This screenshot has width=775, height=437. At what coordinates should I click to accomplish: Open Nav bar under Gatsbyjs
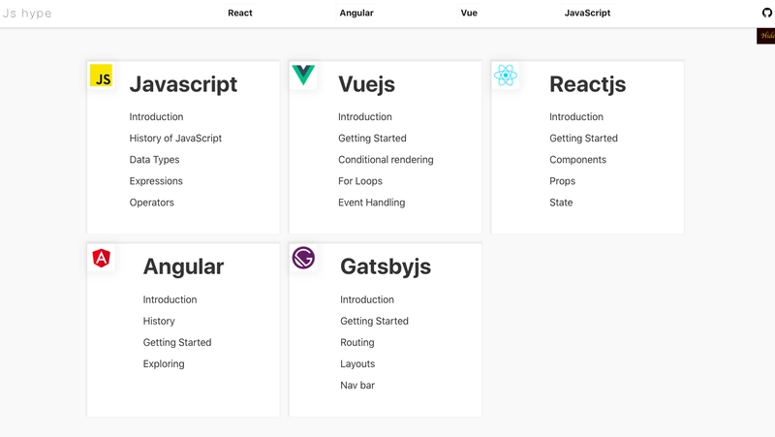click(x=357, y=385)
